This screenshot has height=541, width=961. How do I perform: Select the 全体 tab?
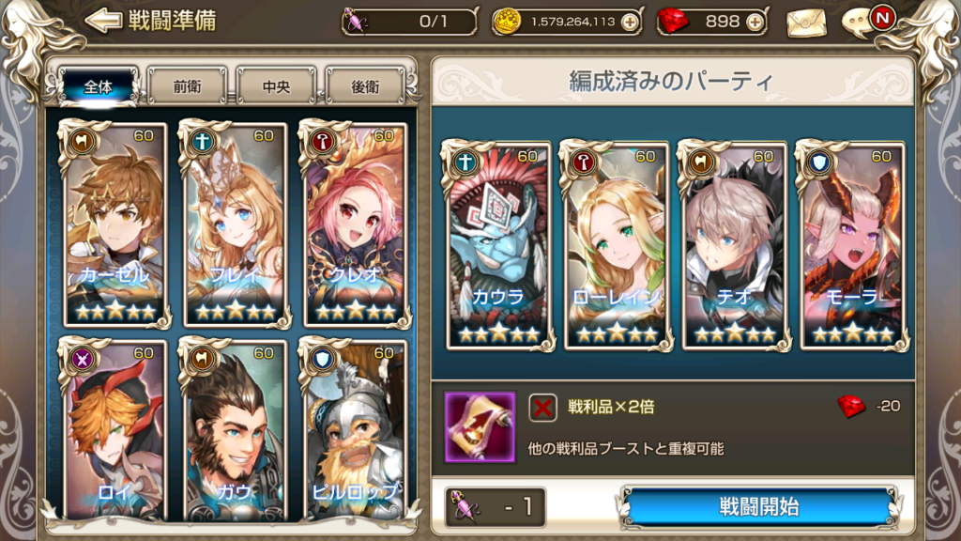click(98, 86)
